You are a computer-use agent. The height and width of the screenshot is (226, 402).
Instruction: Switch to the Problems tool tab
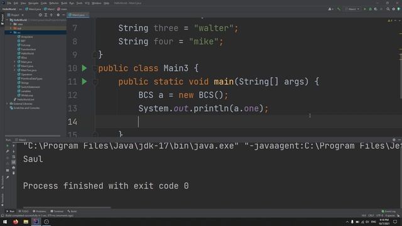(x=39, y=212)
